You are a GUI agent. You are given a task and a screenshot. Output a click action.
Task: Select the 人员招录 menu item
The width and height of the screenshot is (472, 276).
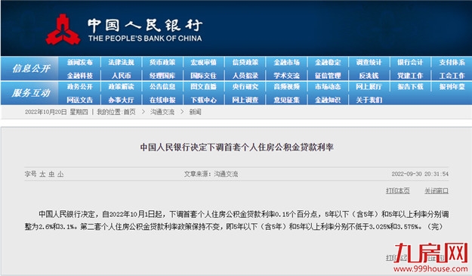[x=245, y=76]
